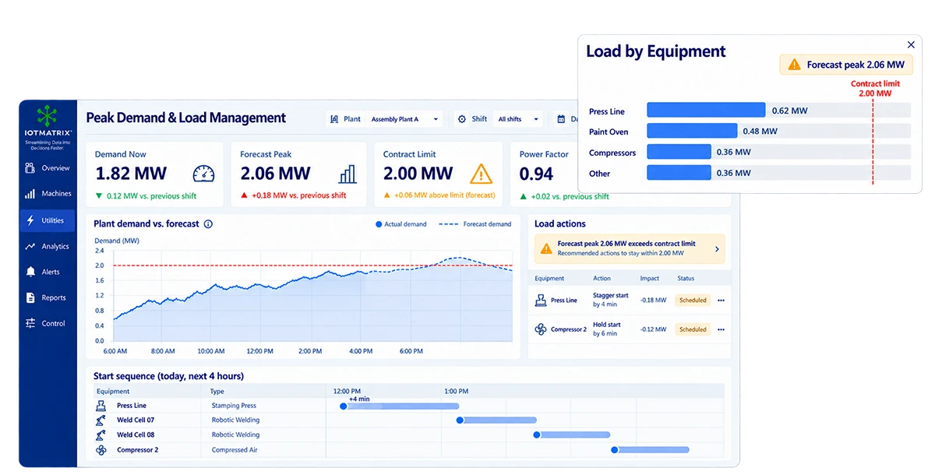Click the Scheduled status badge for Compressor 2
Screen dimensions: 935x475
[x=692, y=329]
